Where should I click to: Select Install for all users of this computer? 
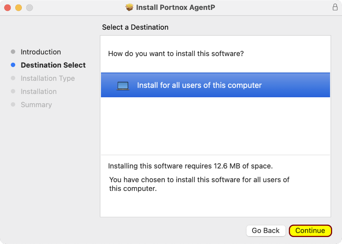215,85
